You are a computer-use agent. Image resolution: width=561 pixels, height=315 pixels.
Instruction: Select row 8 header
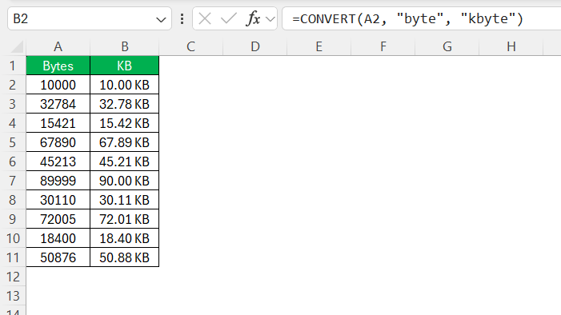coord(13,200)
